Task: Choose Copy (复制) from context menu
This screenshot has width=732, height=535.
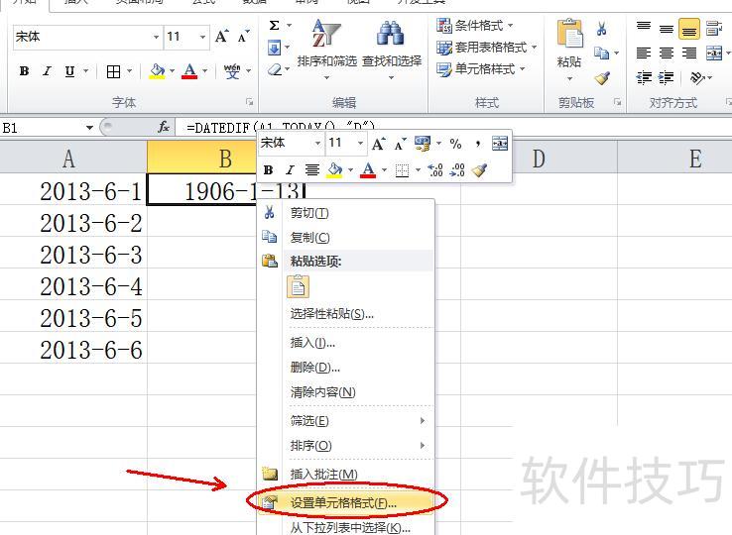Action: tap(346, 237)
